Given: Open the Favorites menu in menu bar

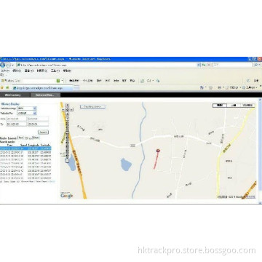Looking at the screenshot, I should pyautogui.click(x=41, y=71).
